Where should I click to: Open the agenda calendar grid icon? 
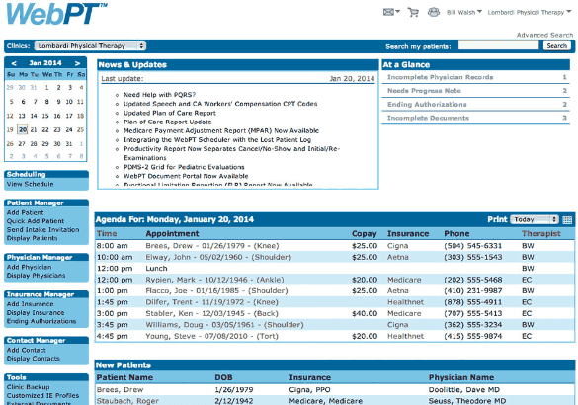567,220
